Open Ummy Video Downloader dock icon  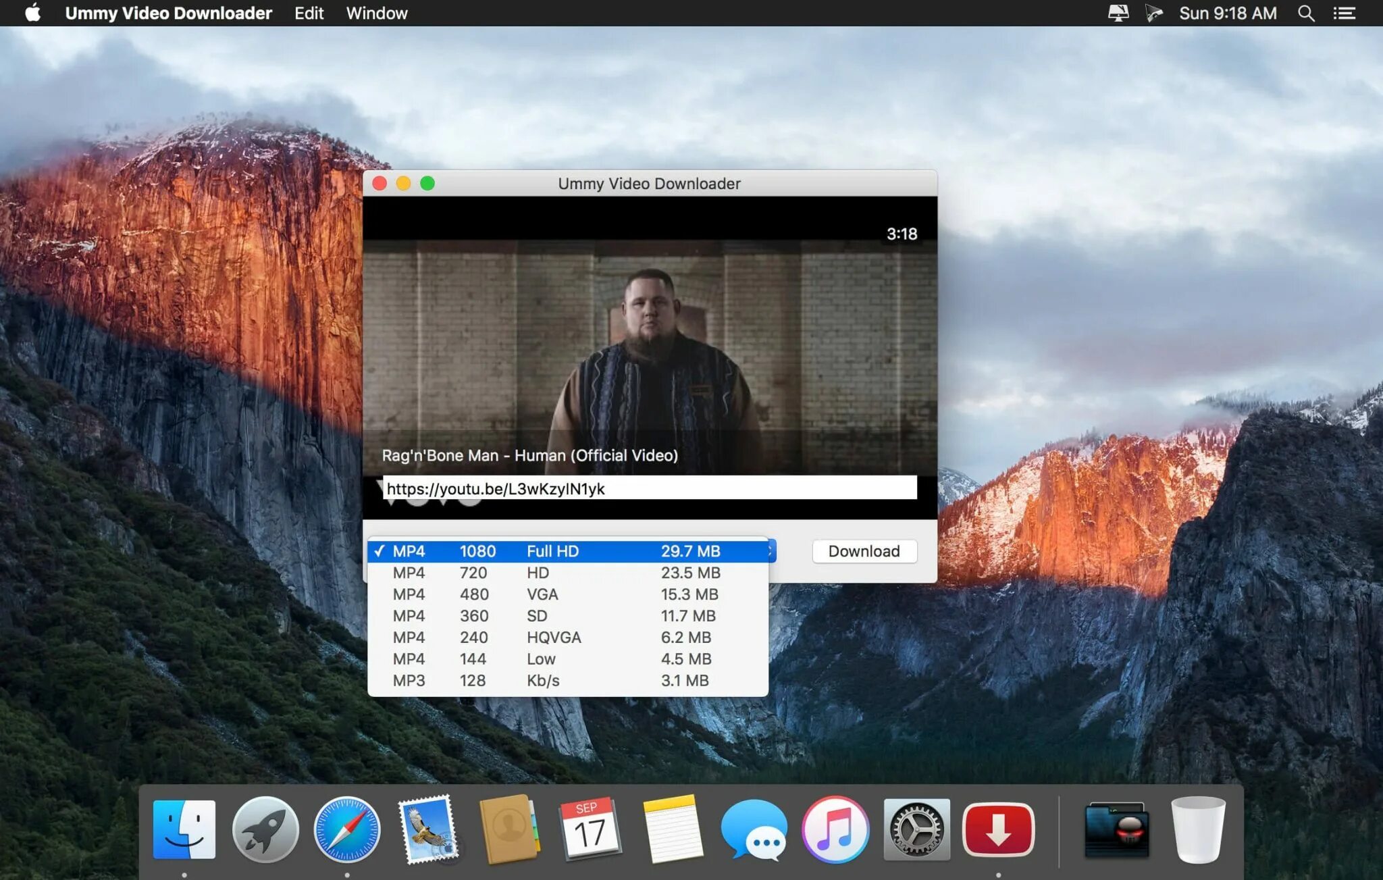[998, 829]
